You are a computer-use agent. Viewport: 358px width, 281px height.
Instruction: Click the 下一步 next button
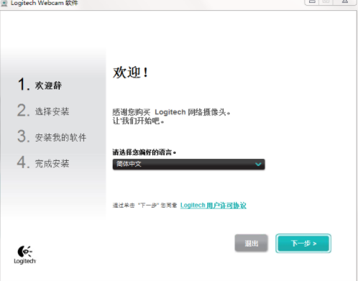pyautogui.click(x=303, y=244)
